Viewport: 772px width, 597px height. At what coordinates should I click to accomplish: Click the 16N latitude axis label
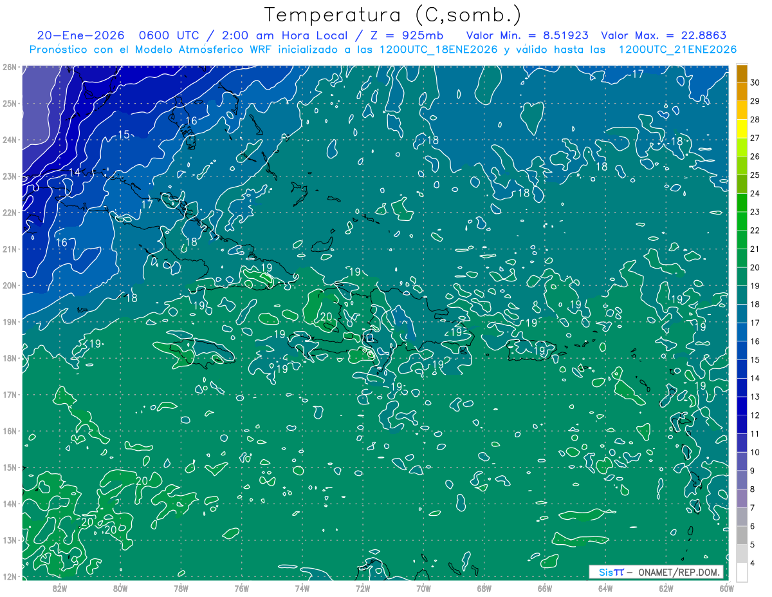pyautogui.click(x=10, y=431)
